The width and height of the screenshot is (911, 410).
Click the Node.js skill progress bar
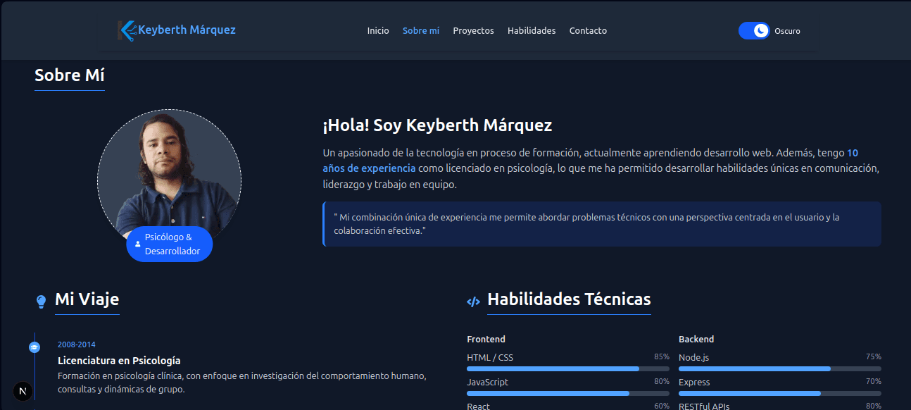(x=778, y=368)
